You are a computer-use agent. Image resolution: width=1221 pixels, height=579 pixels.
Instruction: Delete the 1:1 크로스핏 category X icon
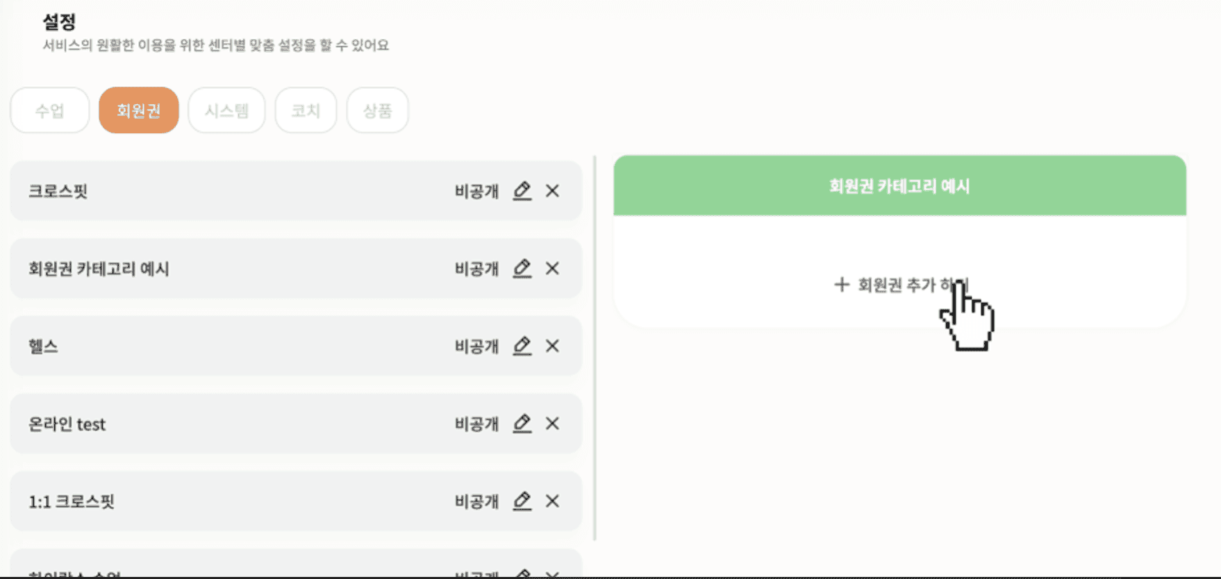pyautogui.click(x=552, y=501)
